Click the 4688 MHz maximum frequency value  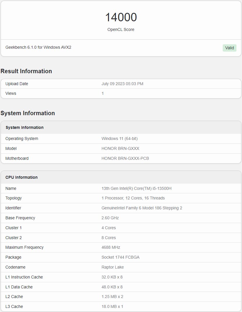click(111, 247)
